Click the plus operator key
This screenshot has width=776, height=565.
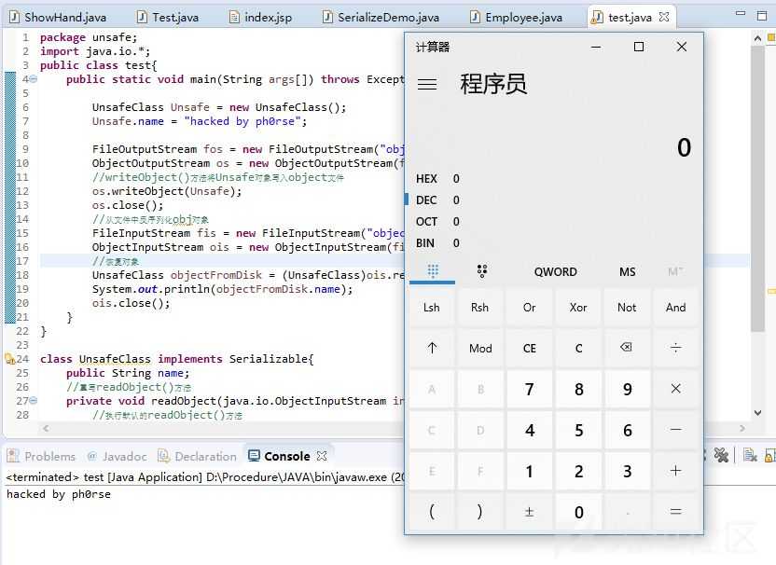675,471
